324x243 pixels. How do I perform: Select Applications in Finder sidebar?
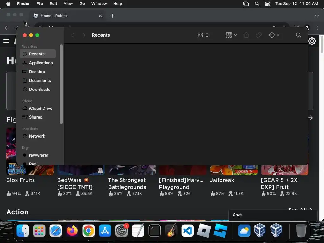tap(38, 63)
